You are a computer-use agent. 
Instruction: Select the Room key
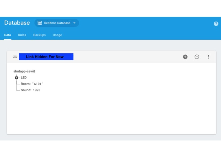click(x=26, y=84)
